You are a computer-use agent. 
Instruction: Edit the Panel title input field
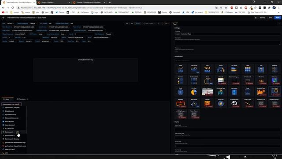click(227, 34)
